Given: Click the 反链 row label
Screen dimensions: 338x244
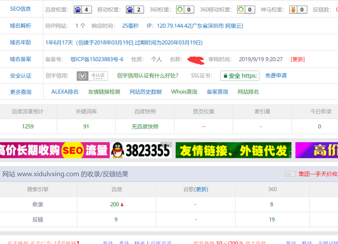Looking at the screenshot, I should coord(38,220).
